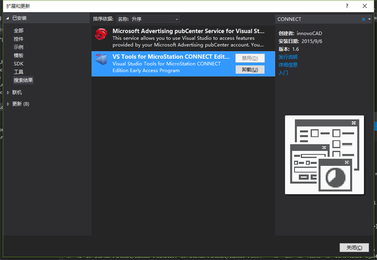Click the 已安装 header label
377x260 pixels.
(20, 18)
